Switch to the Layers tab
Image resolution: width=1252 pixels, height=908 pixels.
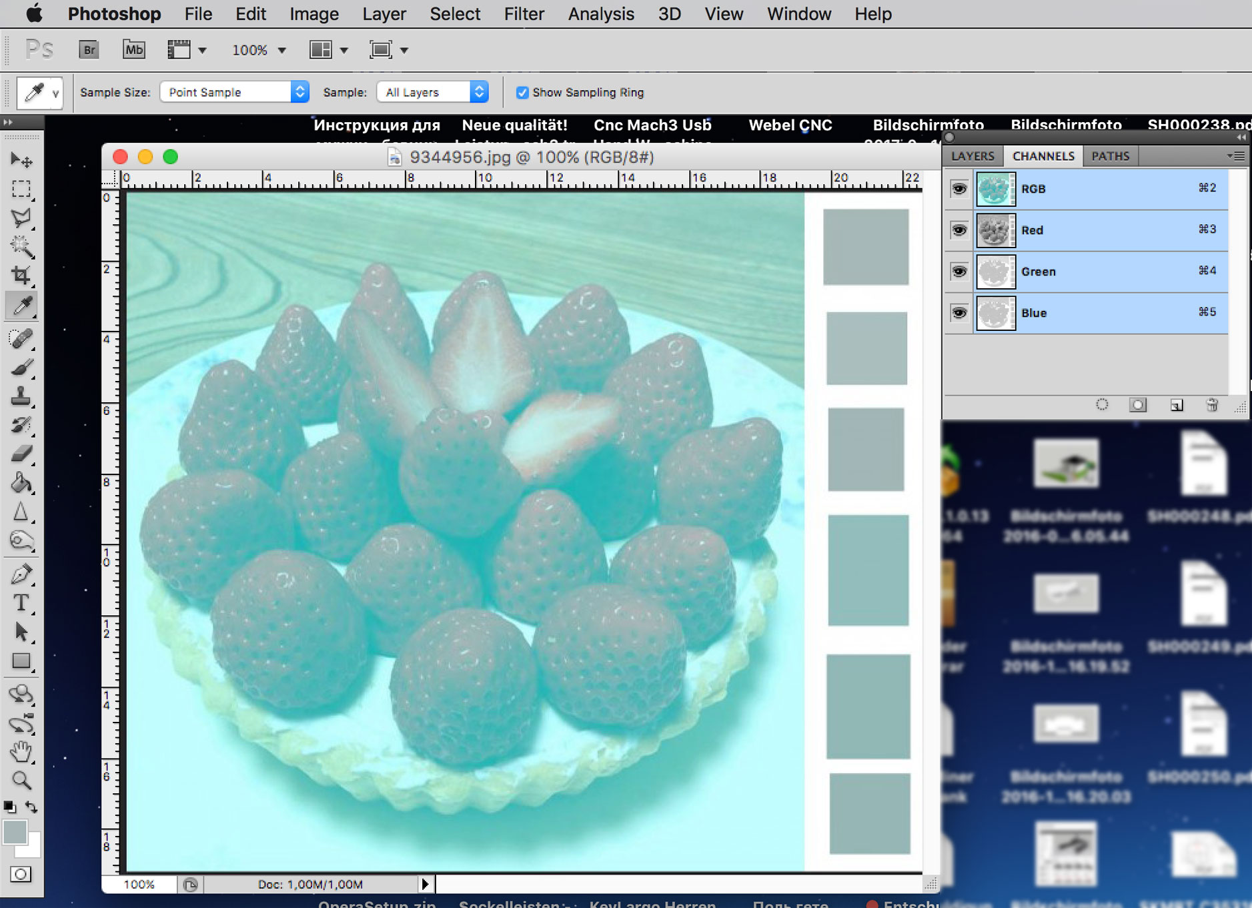(x=973, y=156)
